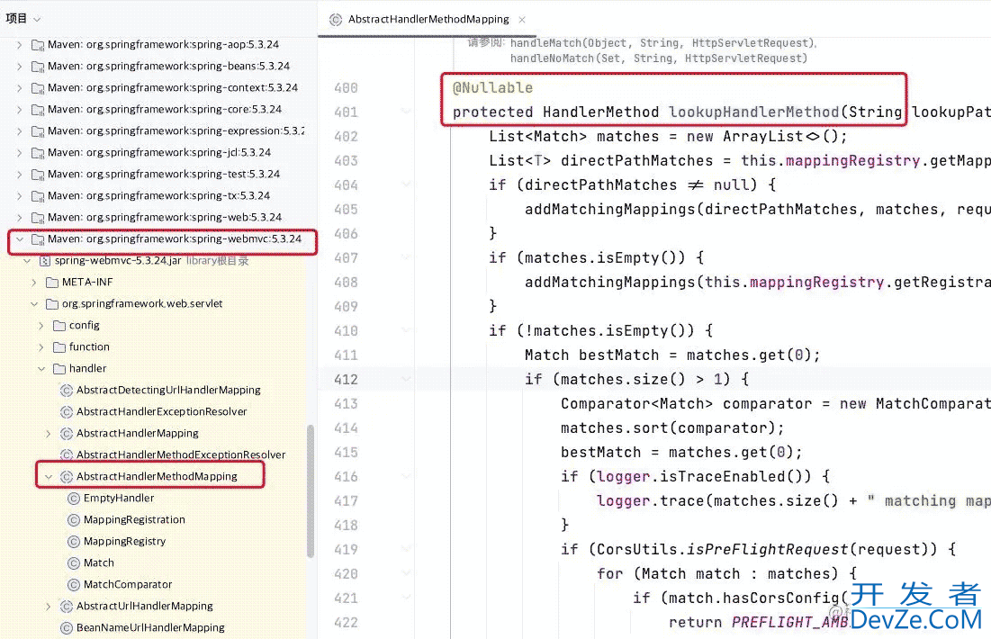Click the library icon beside spring-beans:5.3.24
This screenshot has width=991, height=639.
(x=38, y=67)
